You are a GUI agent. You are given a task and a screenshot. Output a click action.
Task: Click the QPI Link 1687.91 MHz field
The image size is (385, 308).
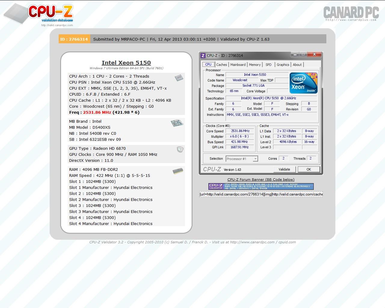click(240, 147)
